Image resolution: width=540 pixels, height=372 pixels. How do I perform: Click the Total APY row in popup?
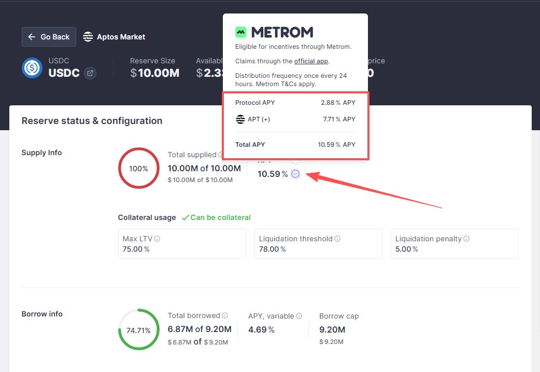click(x=295, y=145)
